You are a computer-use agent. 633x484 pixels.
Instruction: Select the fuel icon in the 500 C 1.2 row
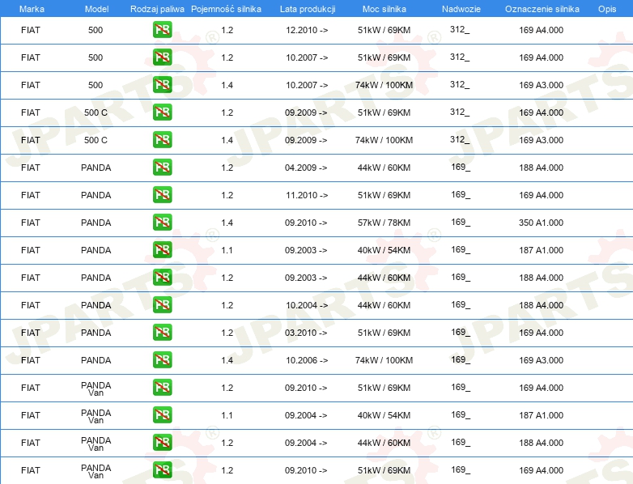[x=162, y=112]
